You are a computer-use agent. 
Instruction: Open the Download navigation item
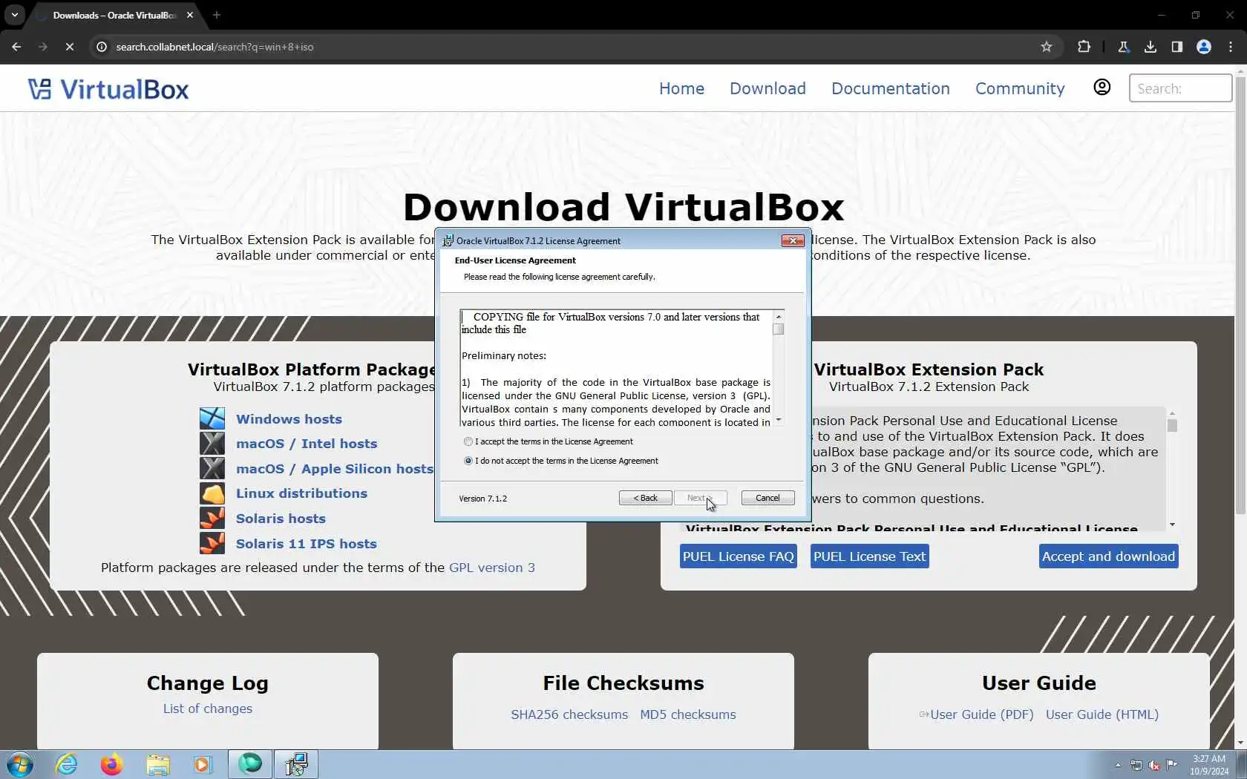[x=767, y=88]
